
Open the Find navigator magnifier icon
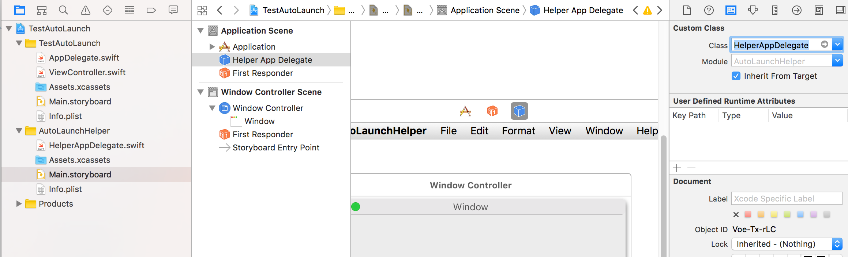tap(63, 10)
